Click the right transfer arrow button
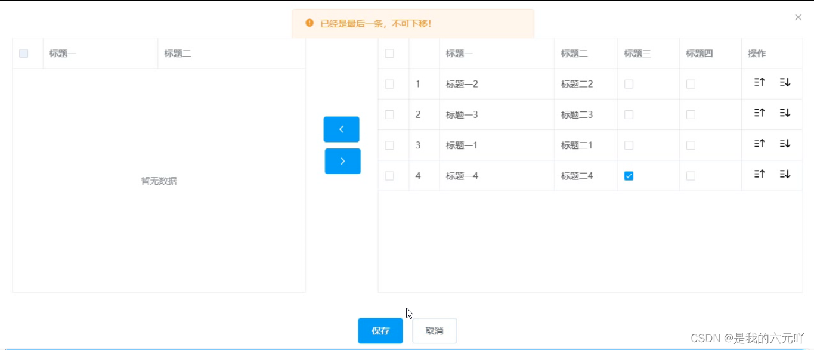Image resolution: width=814 pixels, height=350 pixels. coord(342,161)
